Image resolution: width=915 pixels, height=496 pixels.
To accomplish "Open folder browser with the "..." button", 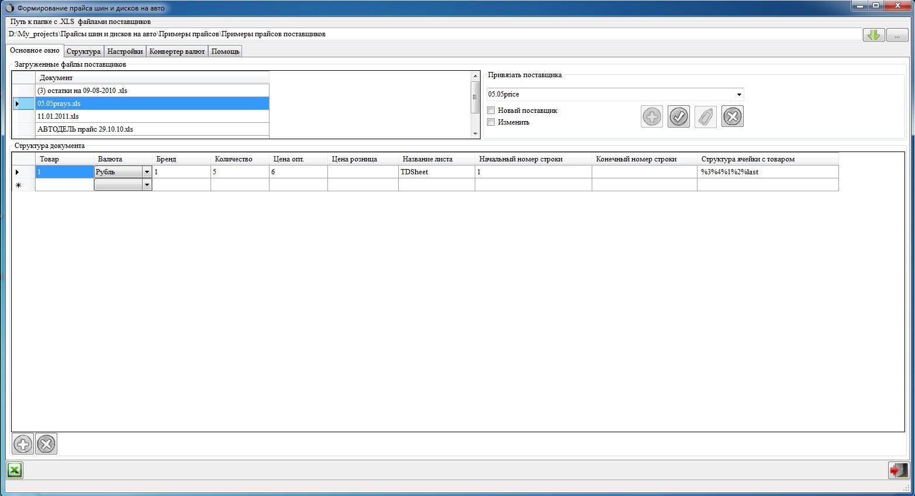I will (897, 35).
